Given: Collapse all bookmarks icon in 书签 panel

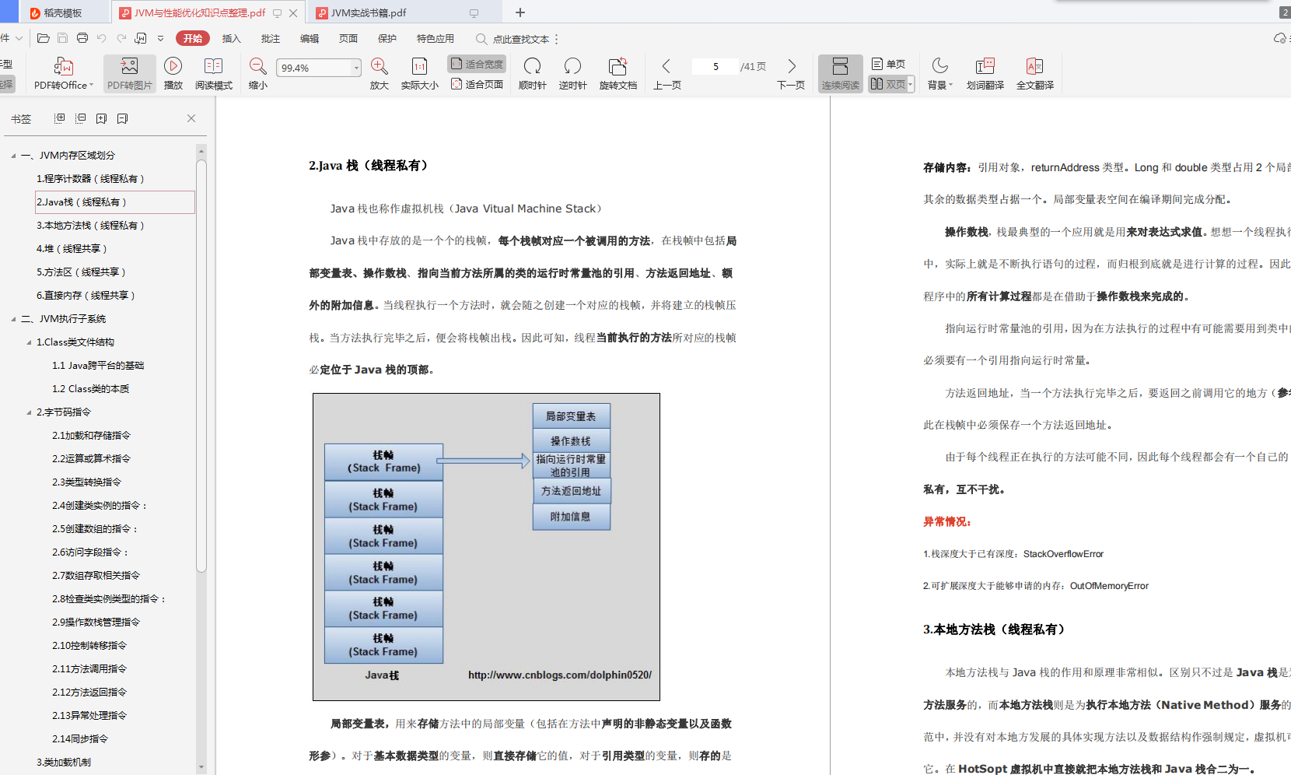Looking at the screenshot, I should [80, 118].
